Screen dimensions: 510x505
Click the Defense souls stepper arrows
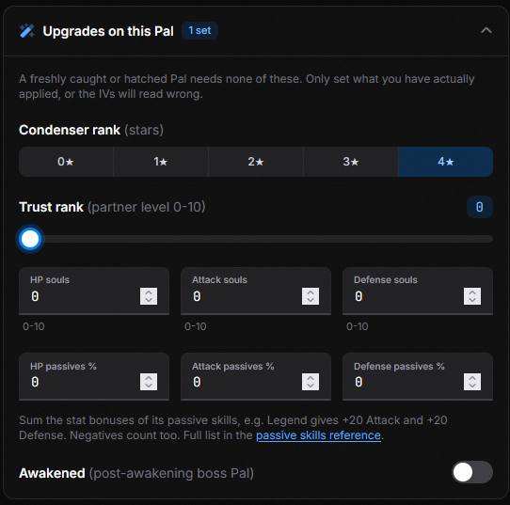click(x=472, y=296)
